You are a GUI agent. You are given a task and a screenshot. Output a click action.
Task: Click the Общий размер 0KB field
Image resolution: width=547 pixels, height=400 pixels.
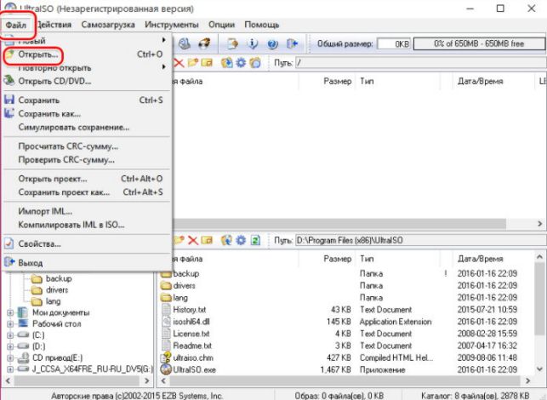394,44
